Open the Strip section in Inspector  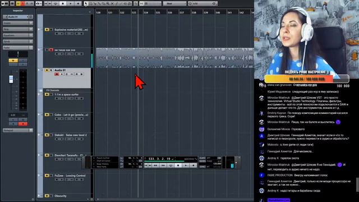pos(18,29)
